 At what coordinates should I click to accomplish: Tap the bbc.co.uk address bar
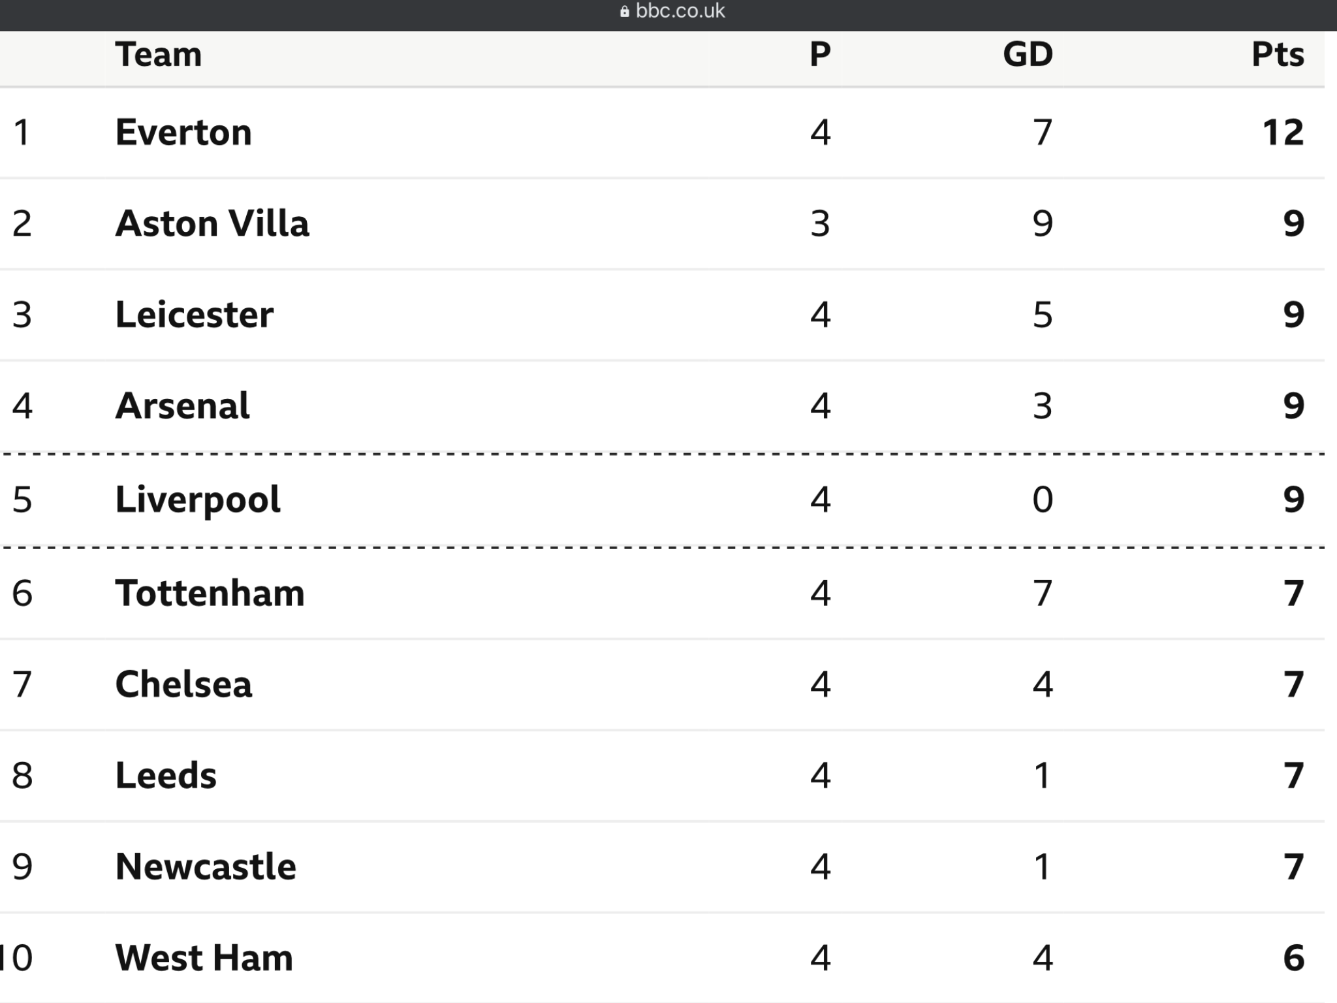[x=672, y=11]
